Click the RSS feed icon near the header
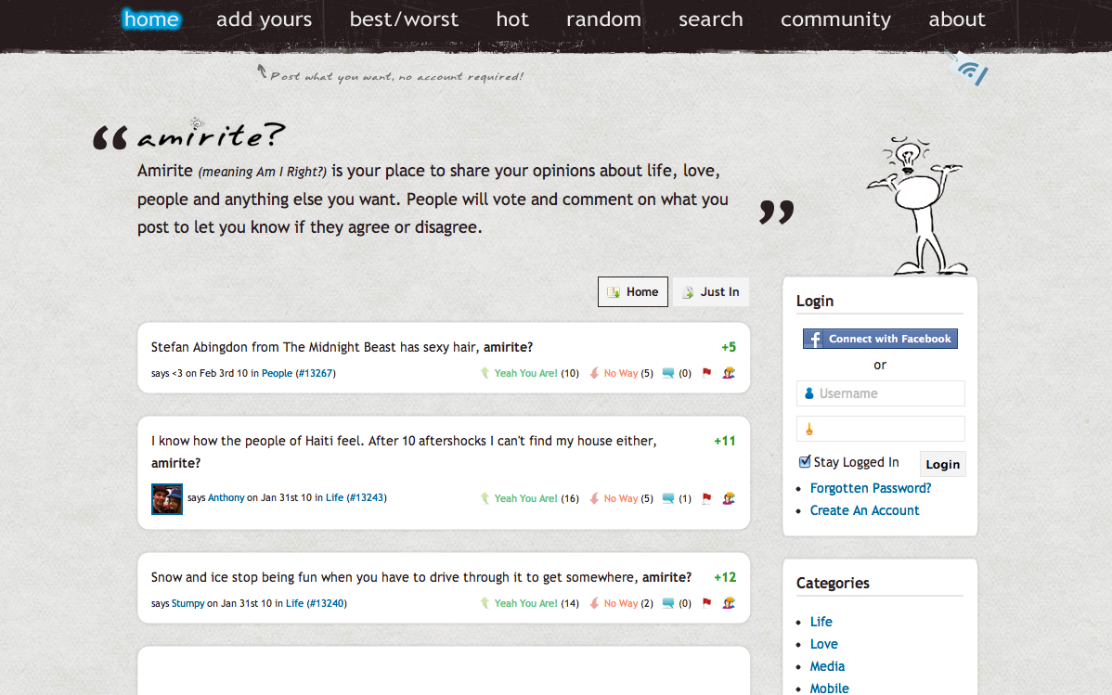This screenshot has width=1112, height=695. click(971, 71)
